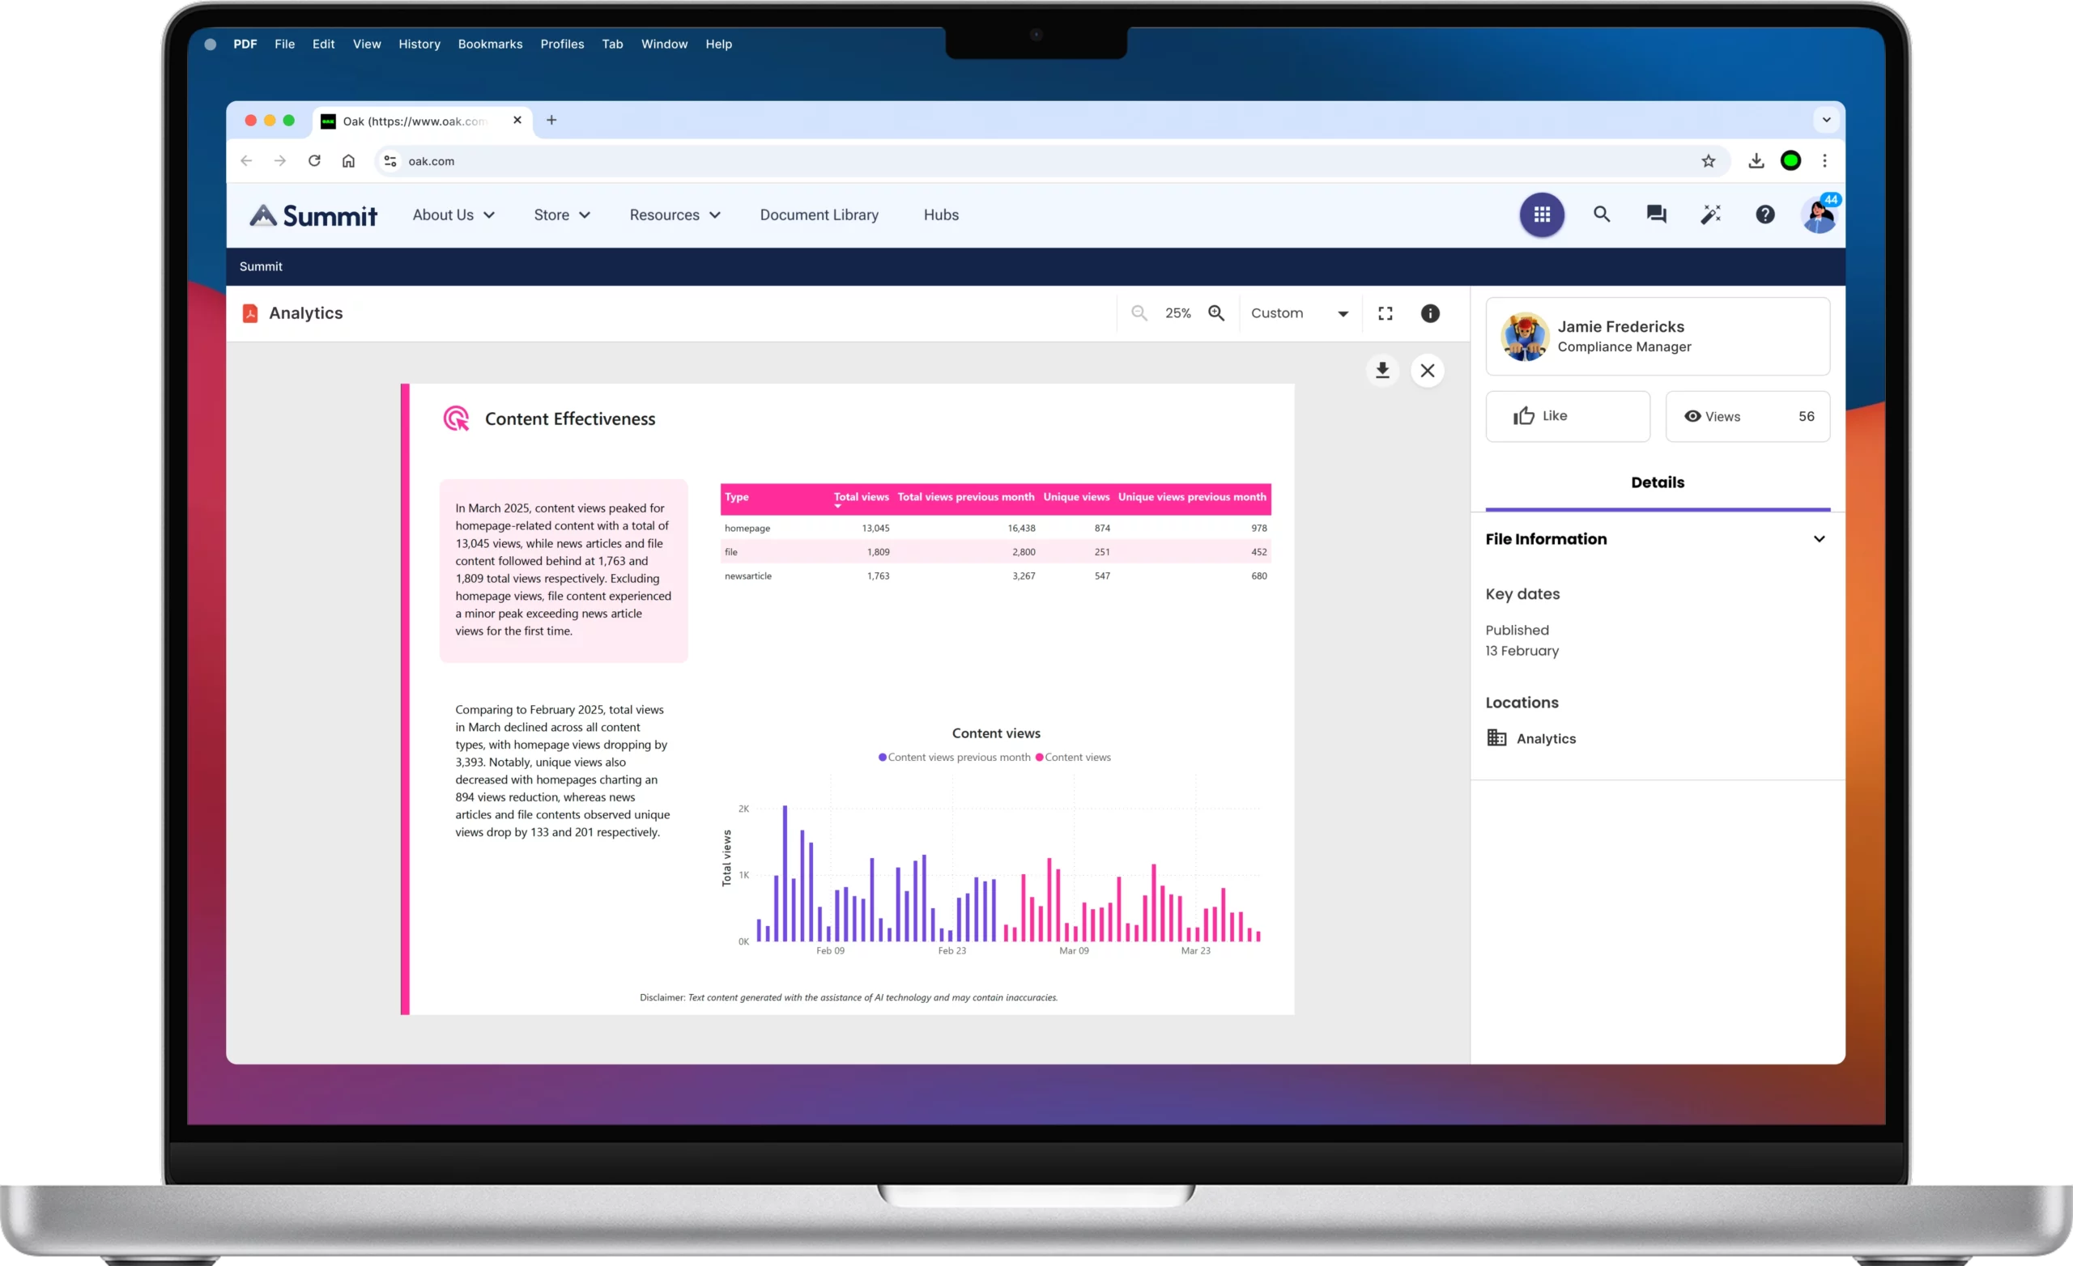Click Jamie Fredericks avatar picture

tap(1525, 337)
